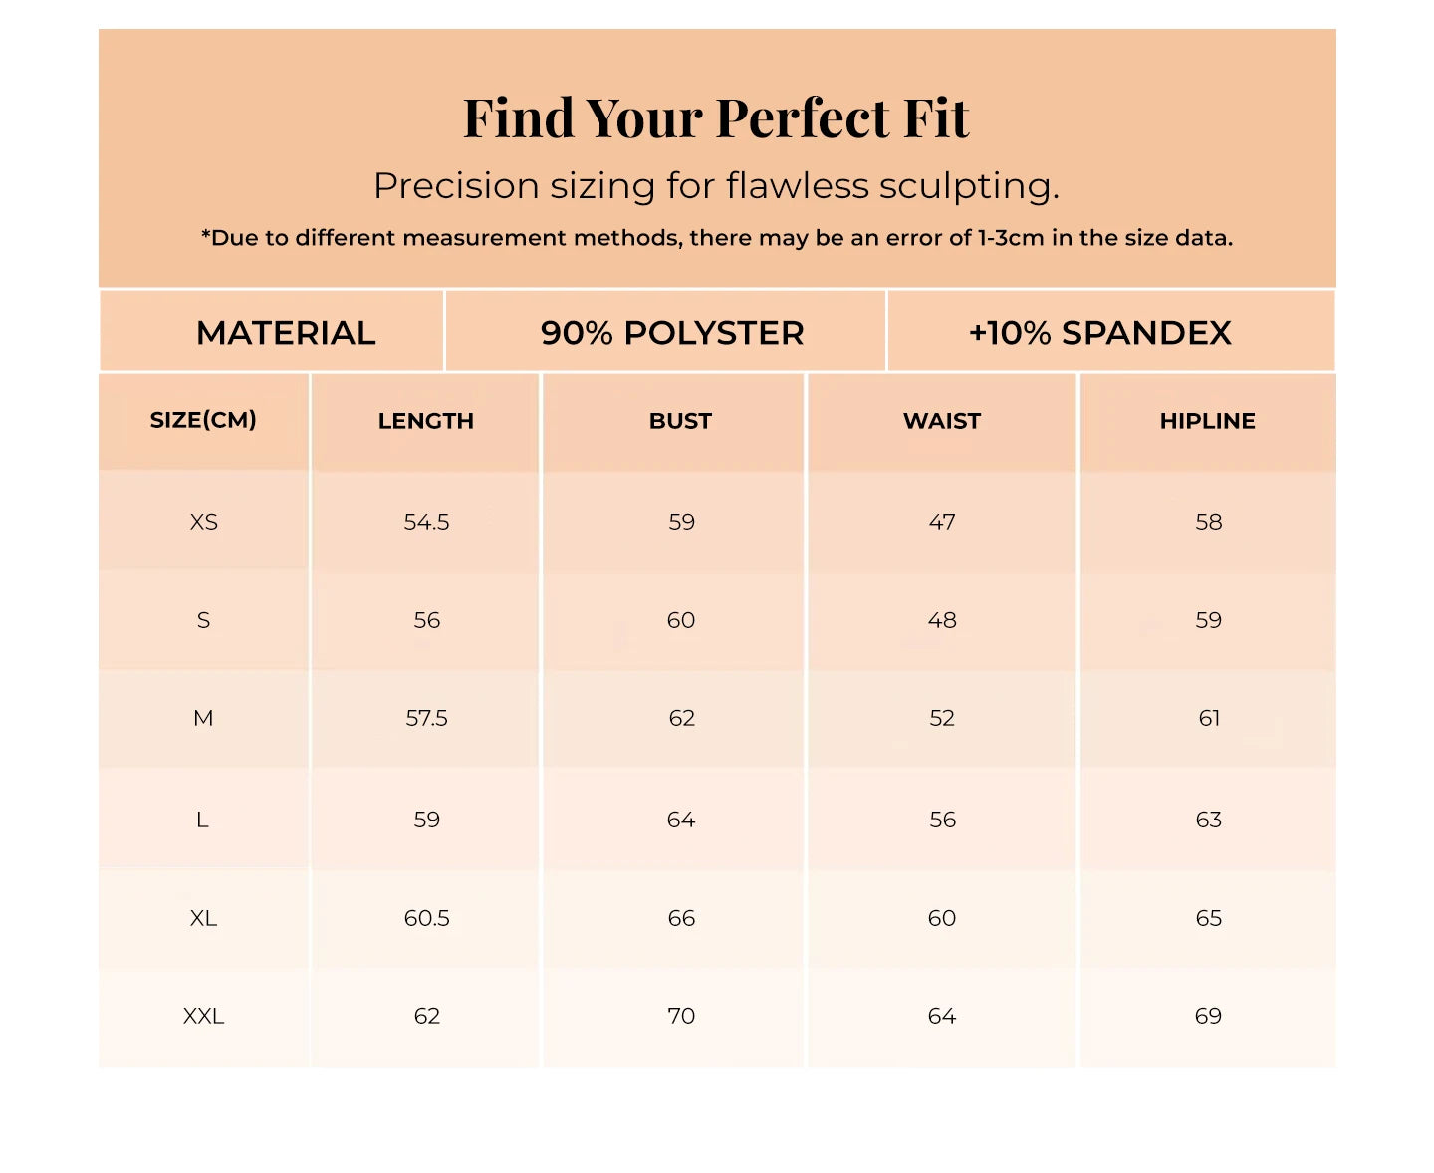This screenshot has height=1173, width=1434.
Task: Click the XXL bust value 70
Action: (x=682, y=1016)
